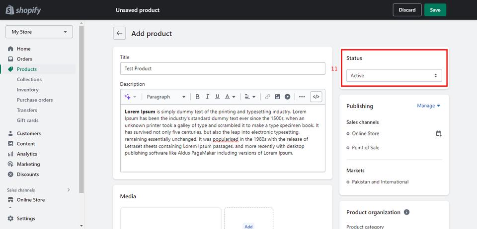Open Transfers under Products
This screenshot has width=477, height=229.
[27, 110]
